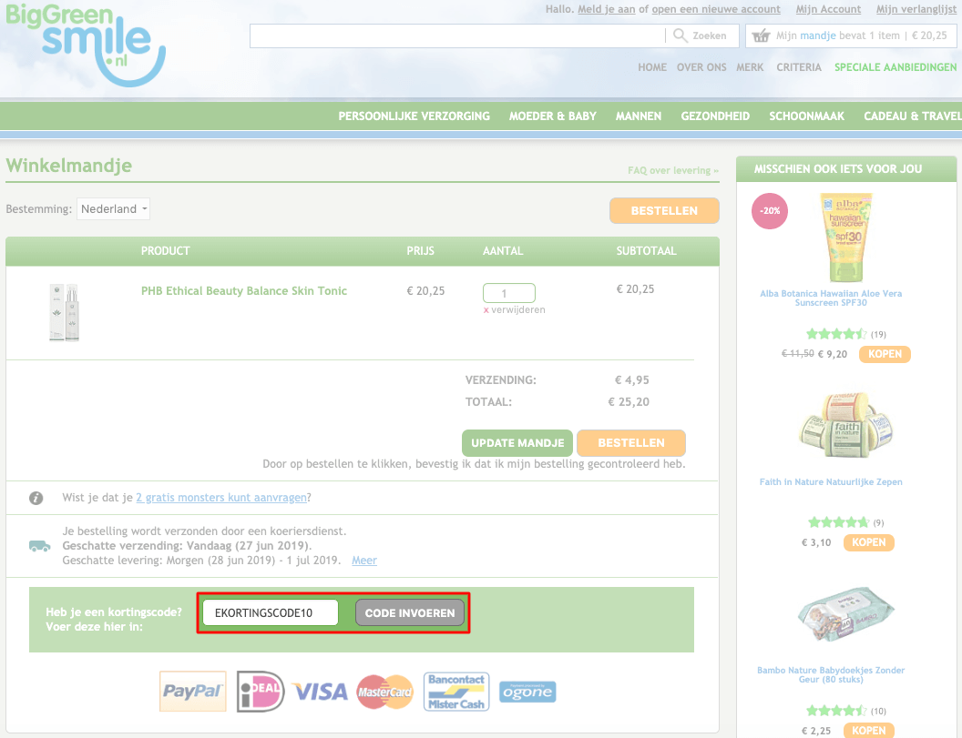Click the BigGreenSmile.nl logo
The width and height of the screenshot is (962, 738).
(x=86, y=45)
